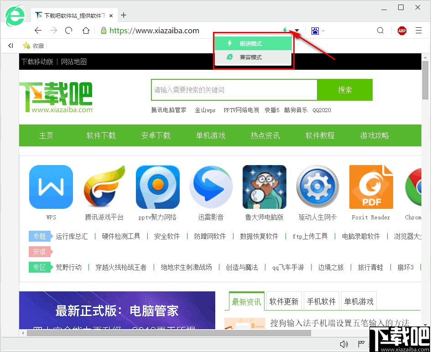Switch to 兼容模式 (compatibility mode)
Screen dimensions: 431x352
(x=253, y=58)
